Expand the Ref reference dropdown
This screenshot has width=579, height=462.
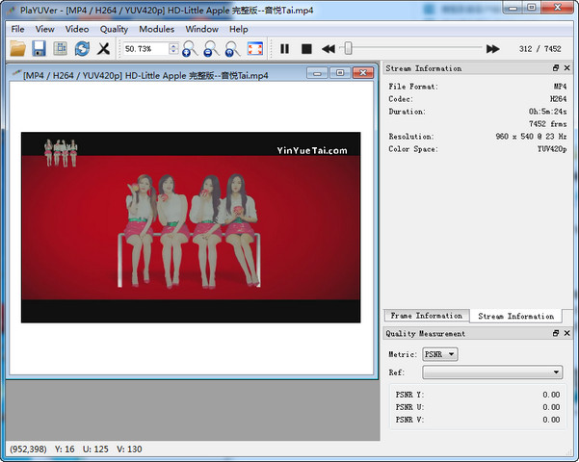pos(492,372)
